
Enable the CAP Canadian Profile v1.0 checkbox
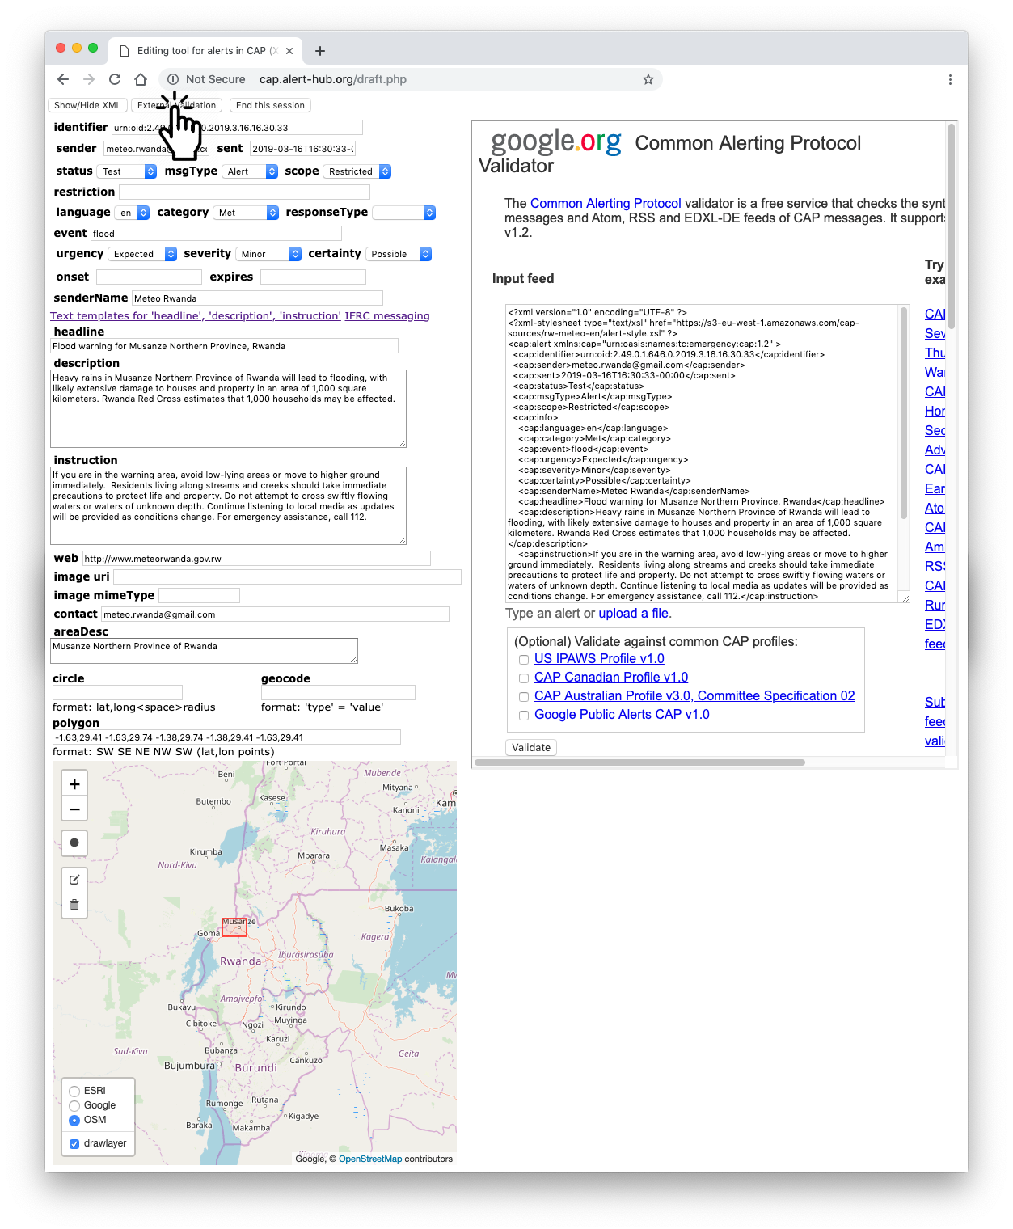[524, 678]
